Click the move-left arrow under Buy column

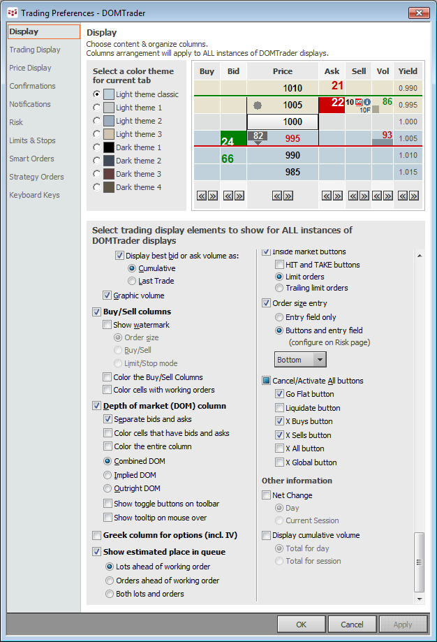(202, 196)
